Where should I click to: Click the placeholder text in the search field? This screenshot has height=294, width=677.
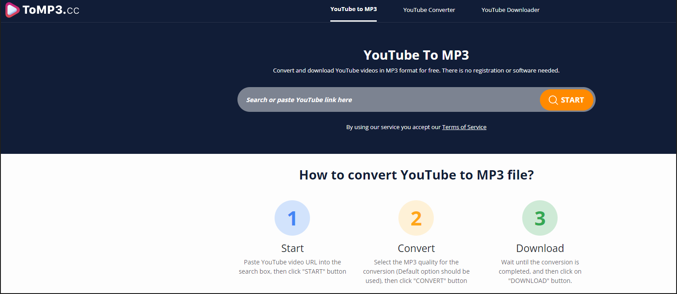[x=298, y=99]
